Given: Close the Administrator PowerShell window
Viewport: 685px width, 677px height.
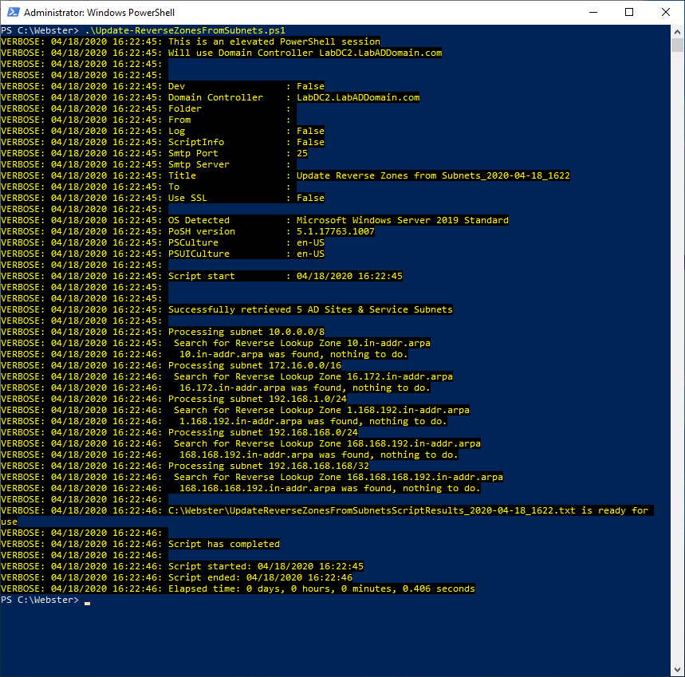Looking at the screenshot, I should click(x=666, y=13).
